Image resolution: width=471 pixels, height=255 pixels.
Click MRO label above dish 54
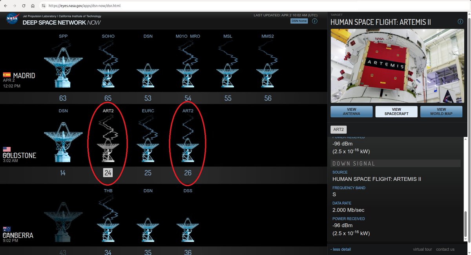click(195, 36)
